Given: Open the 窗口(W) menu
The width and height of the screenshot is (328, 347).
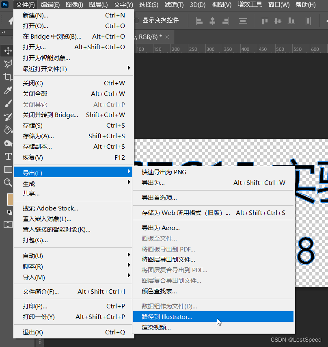Looking at the screenshot, I should 278,4.
